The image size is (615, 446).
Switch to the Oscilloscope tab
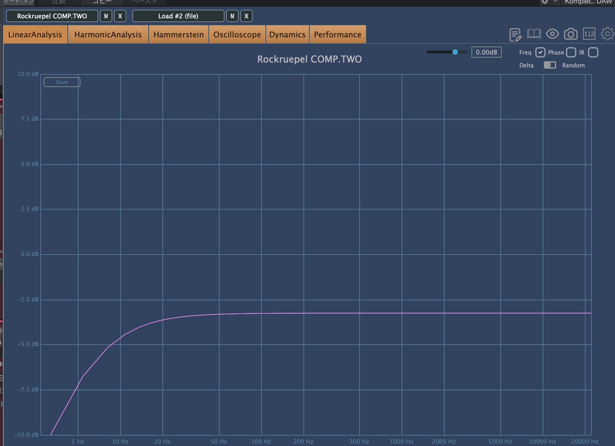point(237,34)
